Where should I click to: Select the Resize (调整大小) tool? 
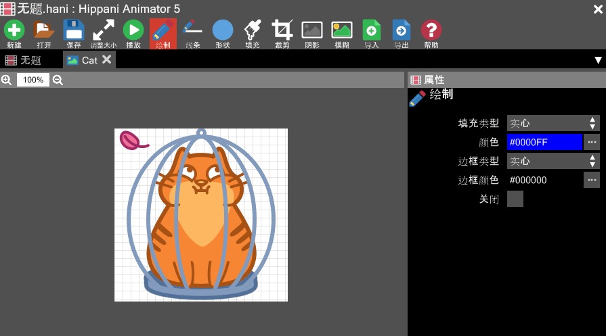click(104, 33)
